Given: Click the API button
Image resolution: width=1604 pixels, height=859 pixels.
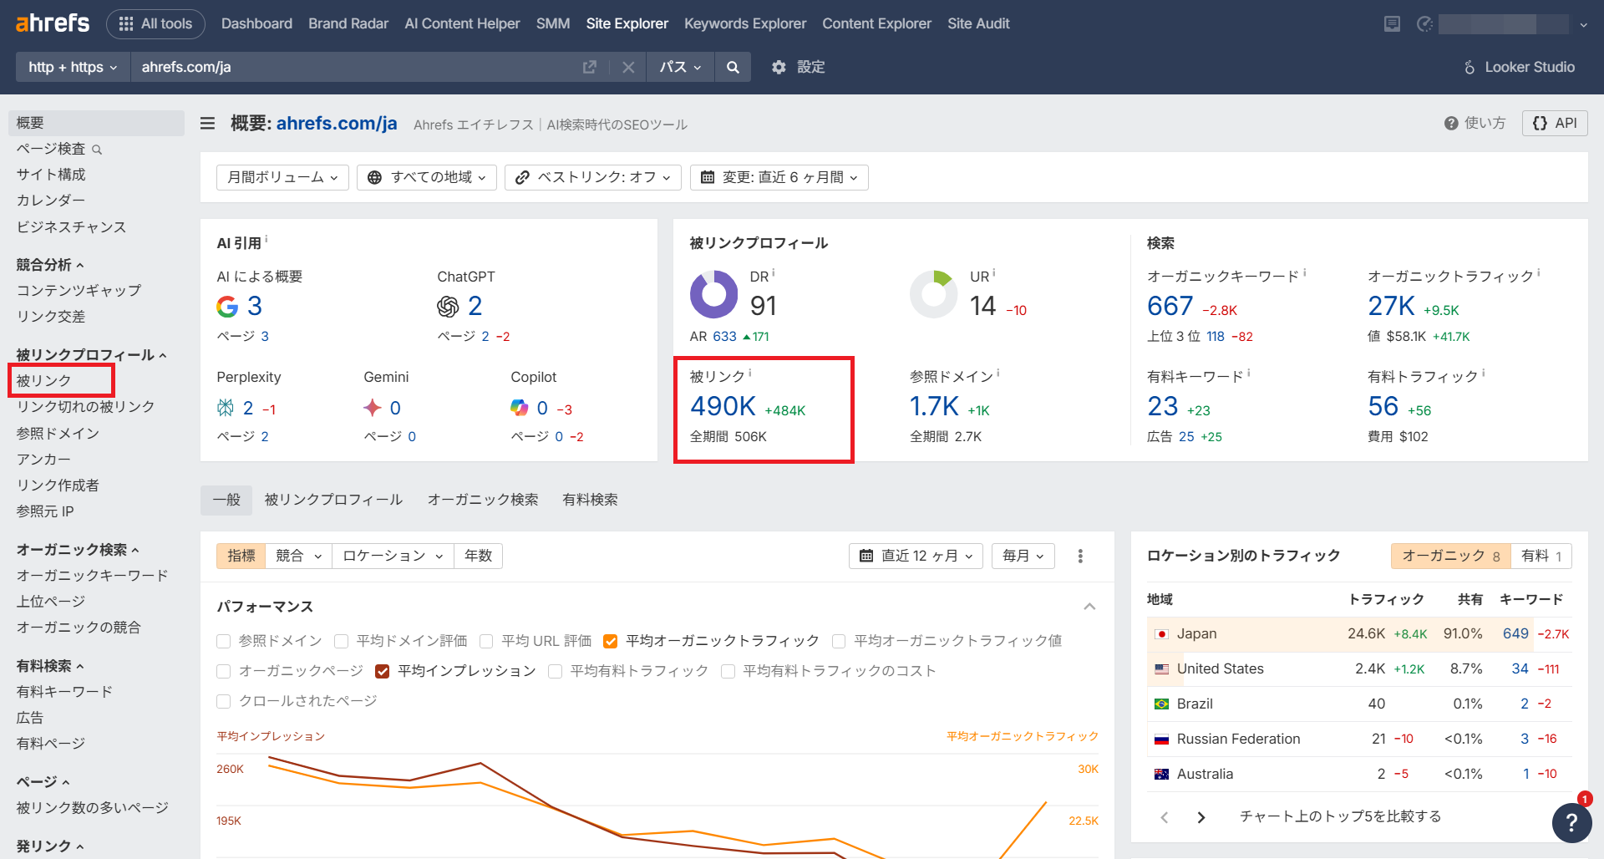Looking at the screenshot, I should click(1555, 124).
